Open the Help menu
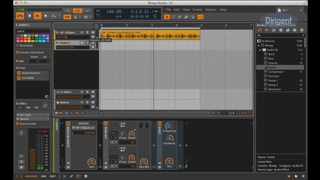 click(x=223, y=9)
